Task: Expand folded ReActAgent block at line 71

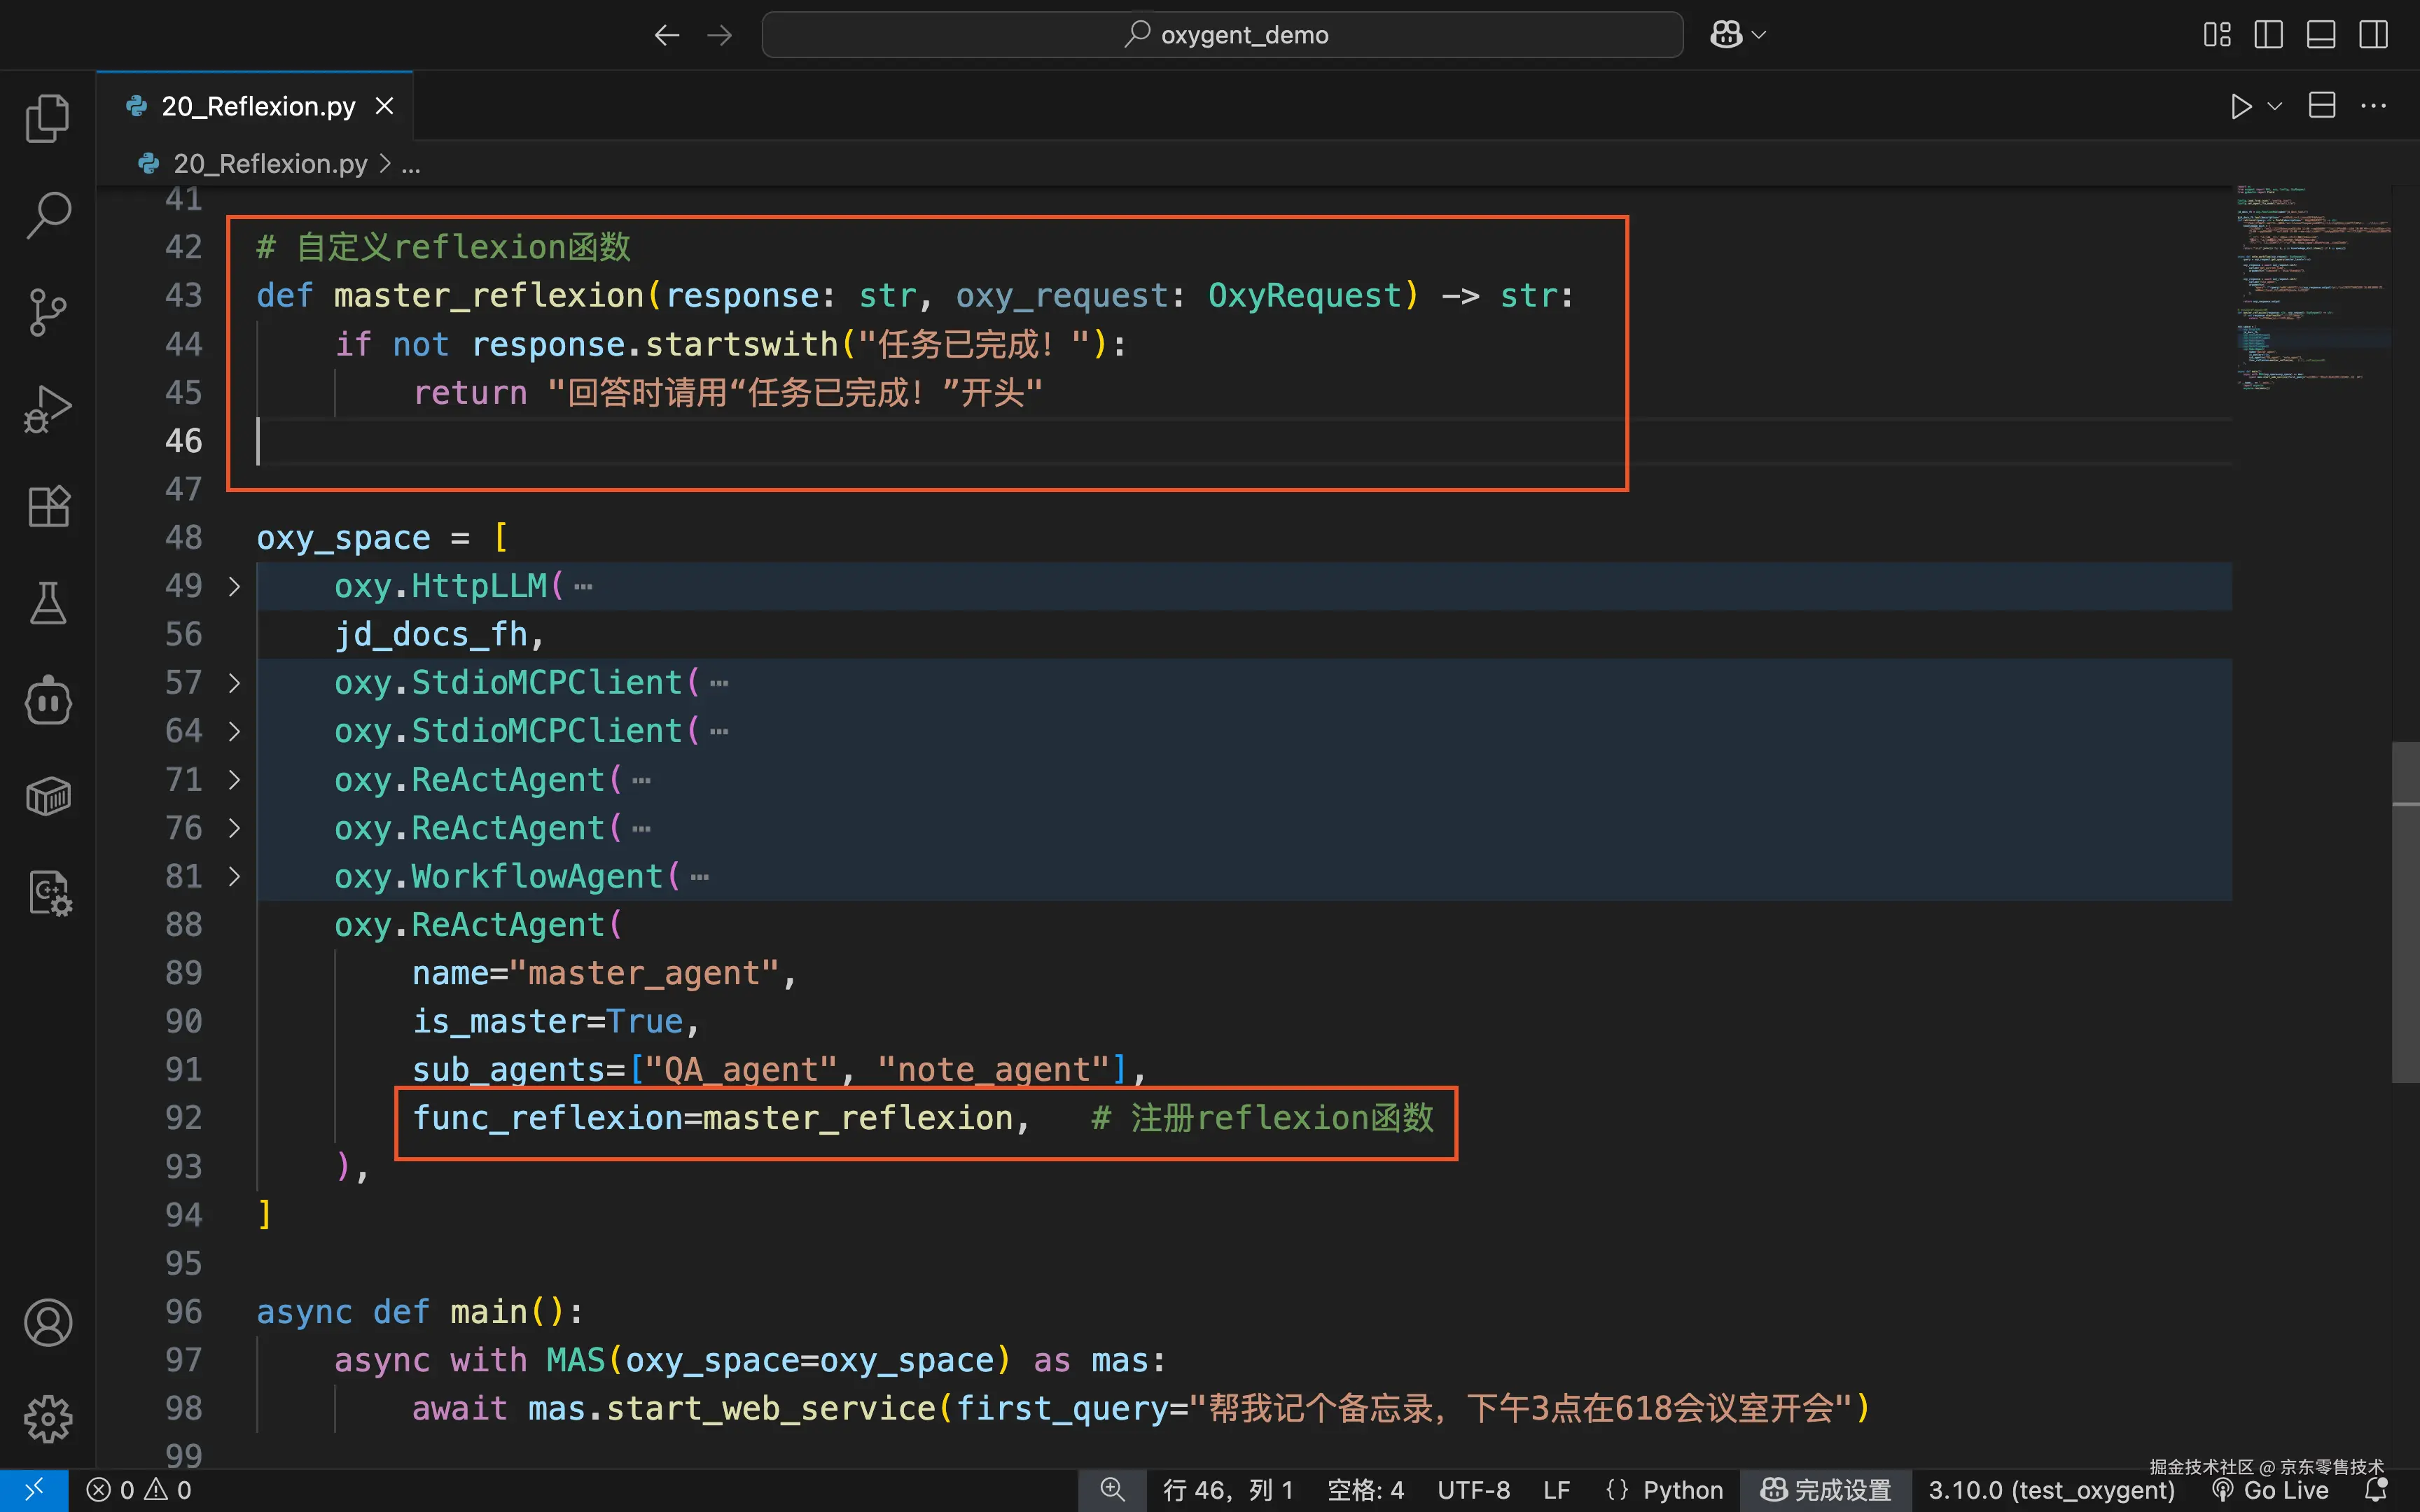Action: (234, 780)
